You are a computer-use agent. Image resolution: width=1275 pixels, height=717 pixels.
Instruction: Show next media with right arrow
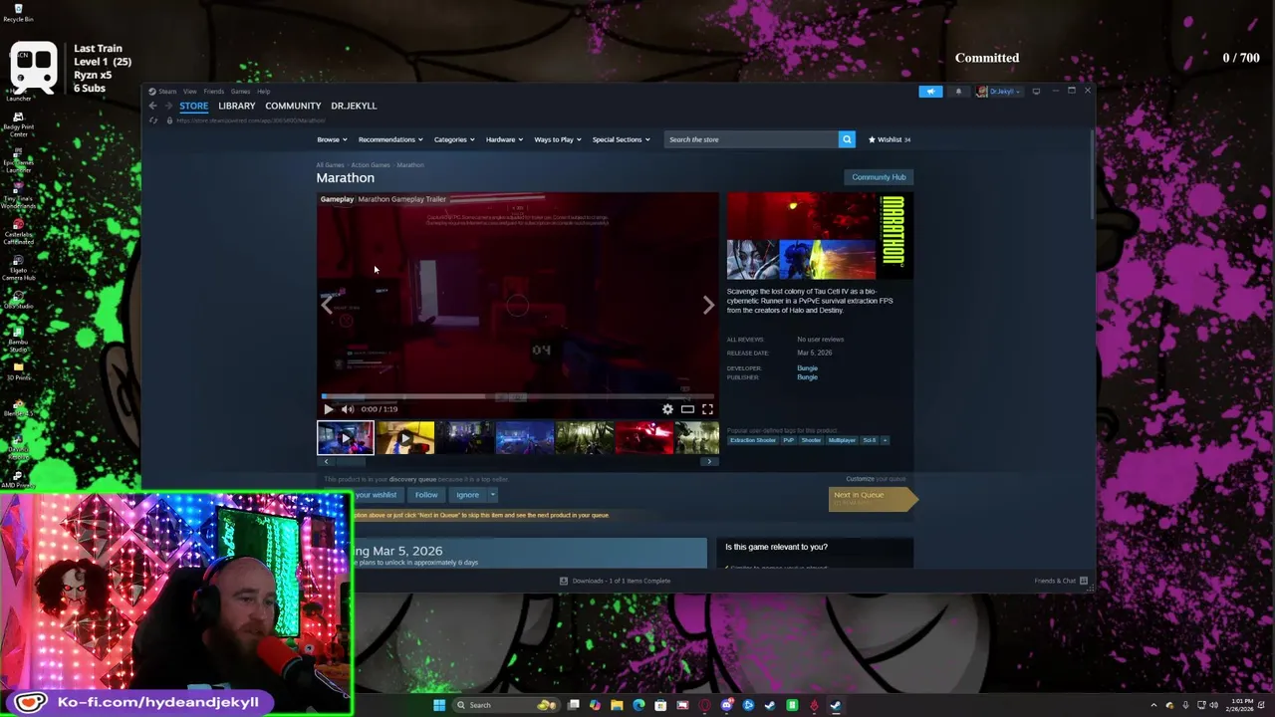708,306
